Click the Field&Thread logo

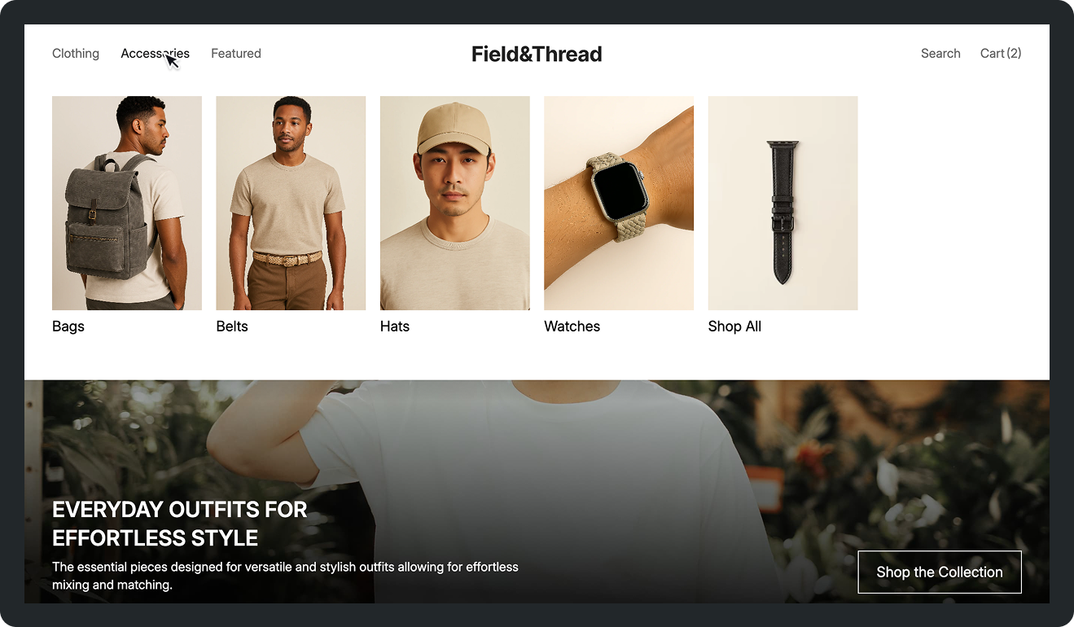[x=537, y=55]
